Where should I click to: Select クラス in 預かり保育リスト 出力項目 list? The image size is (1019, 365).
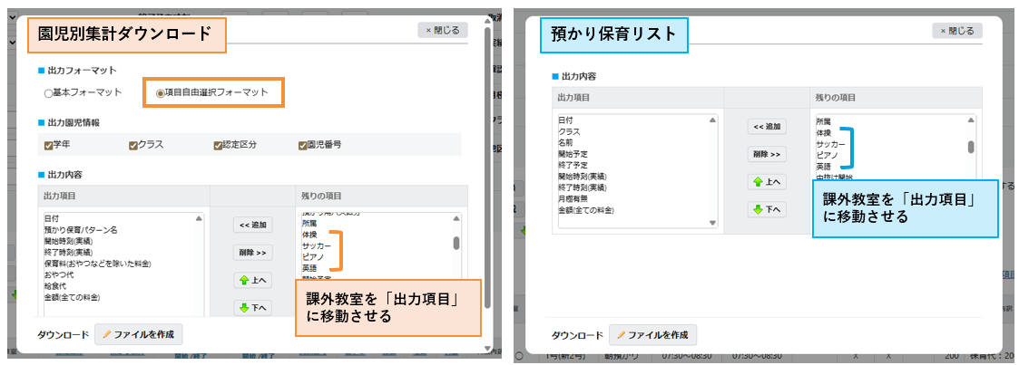click(569, 131)
